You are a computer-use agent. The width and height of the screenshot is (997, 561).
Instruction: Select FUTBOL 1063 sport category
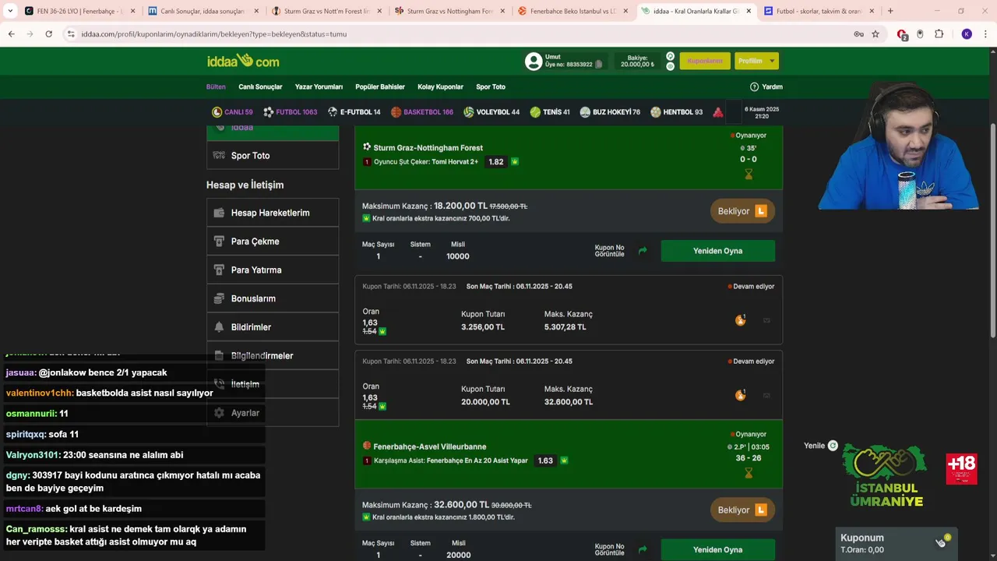coord(290,112)
